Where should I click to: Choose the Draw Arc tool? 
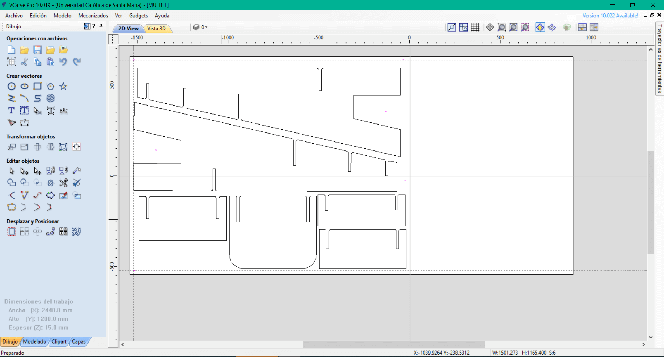pyautogui.click(x=24, y=98)
